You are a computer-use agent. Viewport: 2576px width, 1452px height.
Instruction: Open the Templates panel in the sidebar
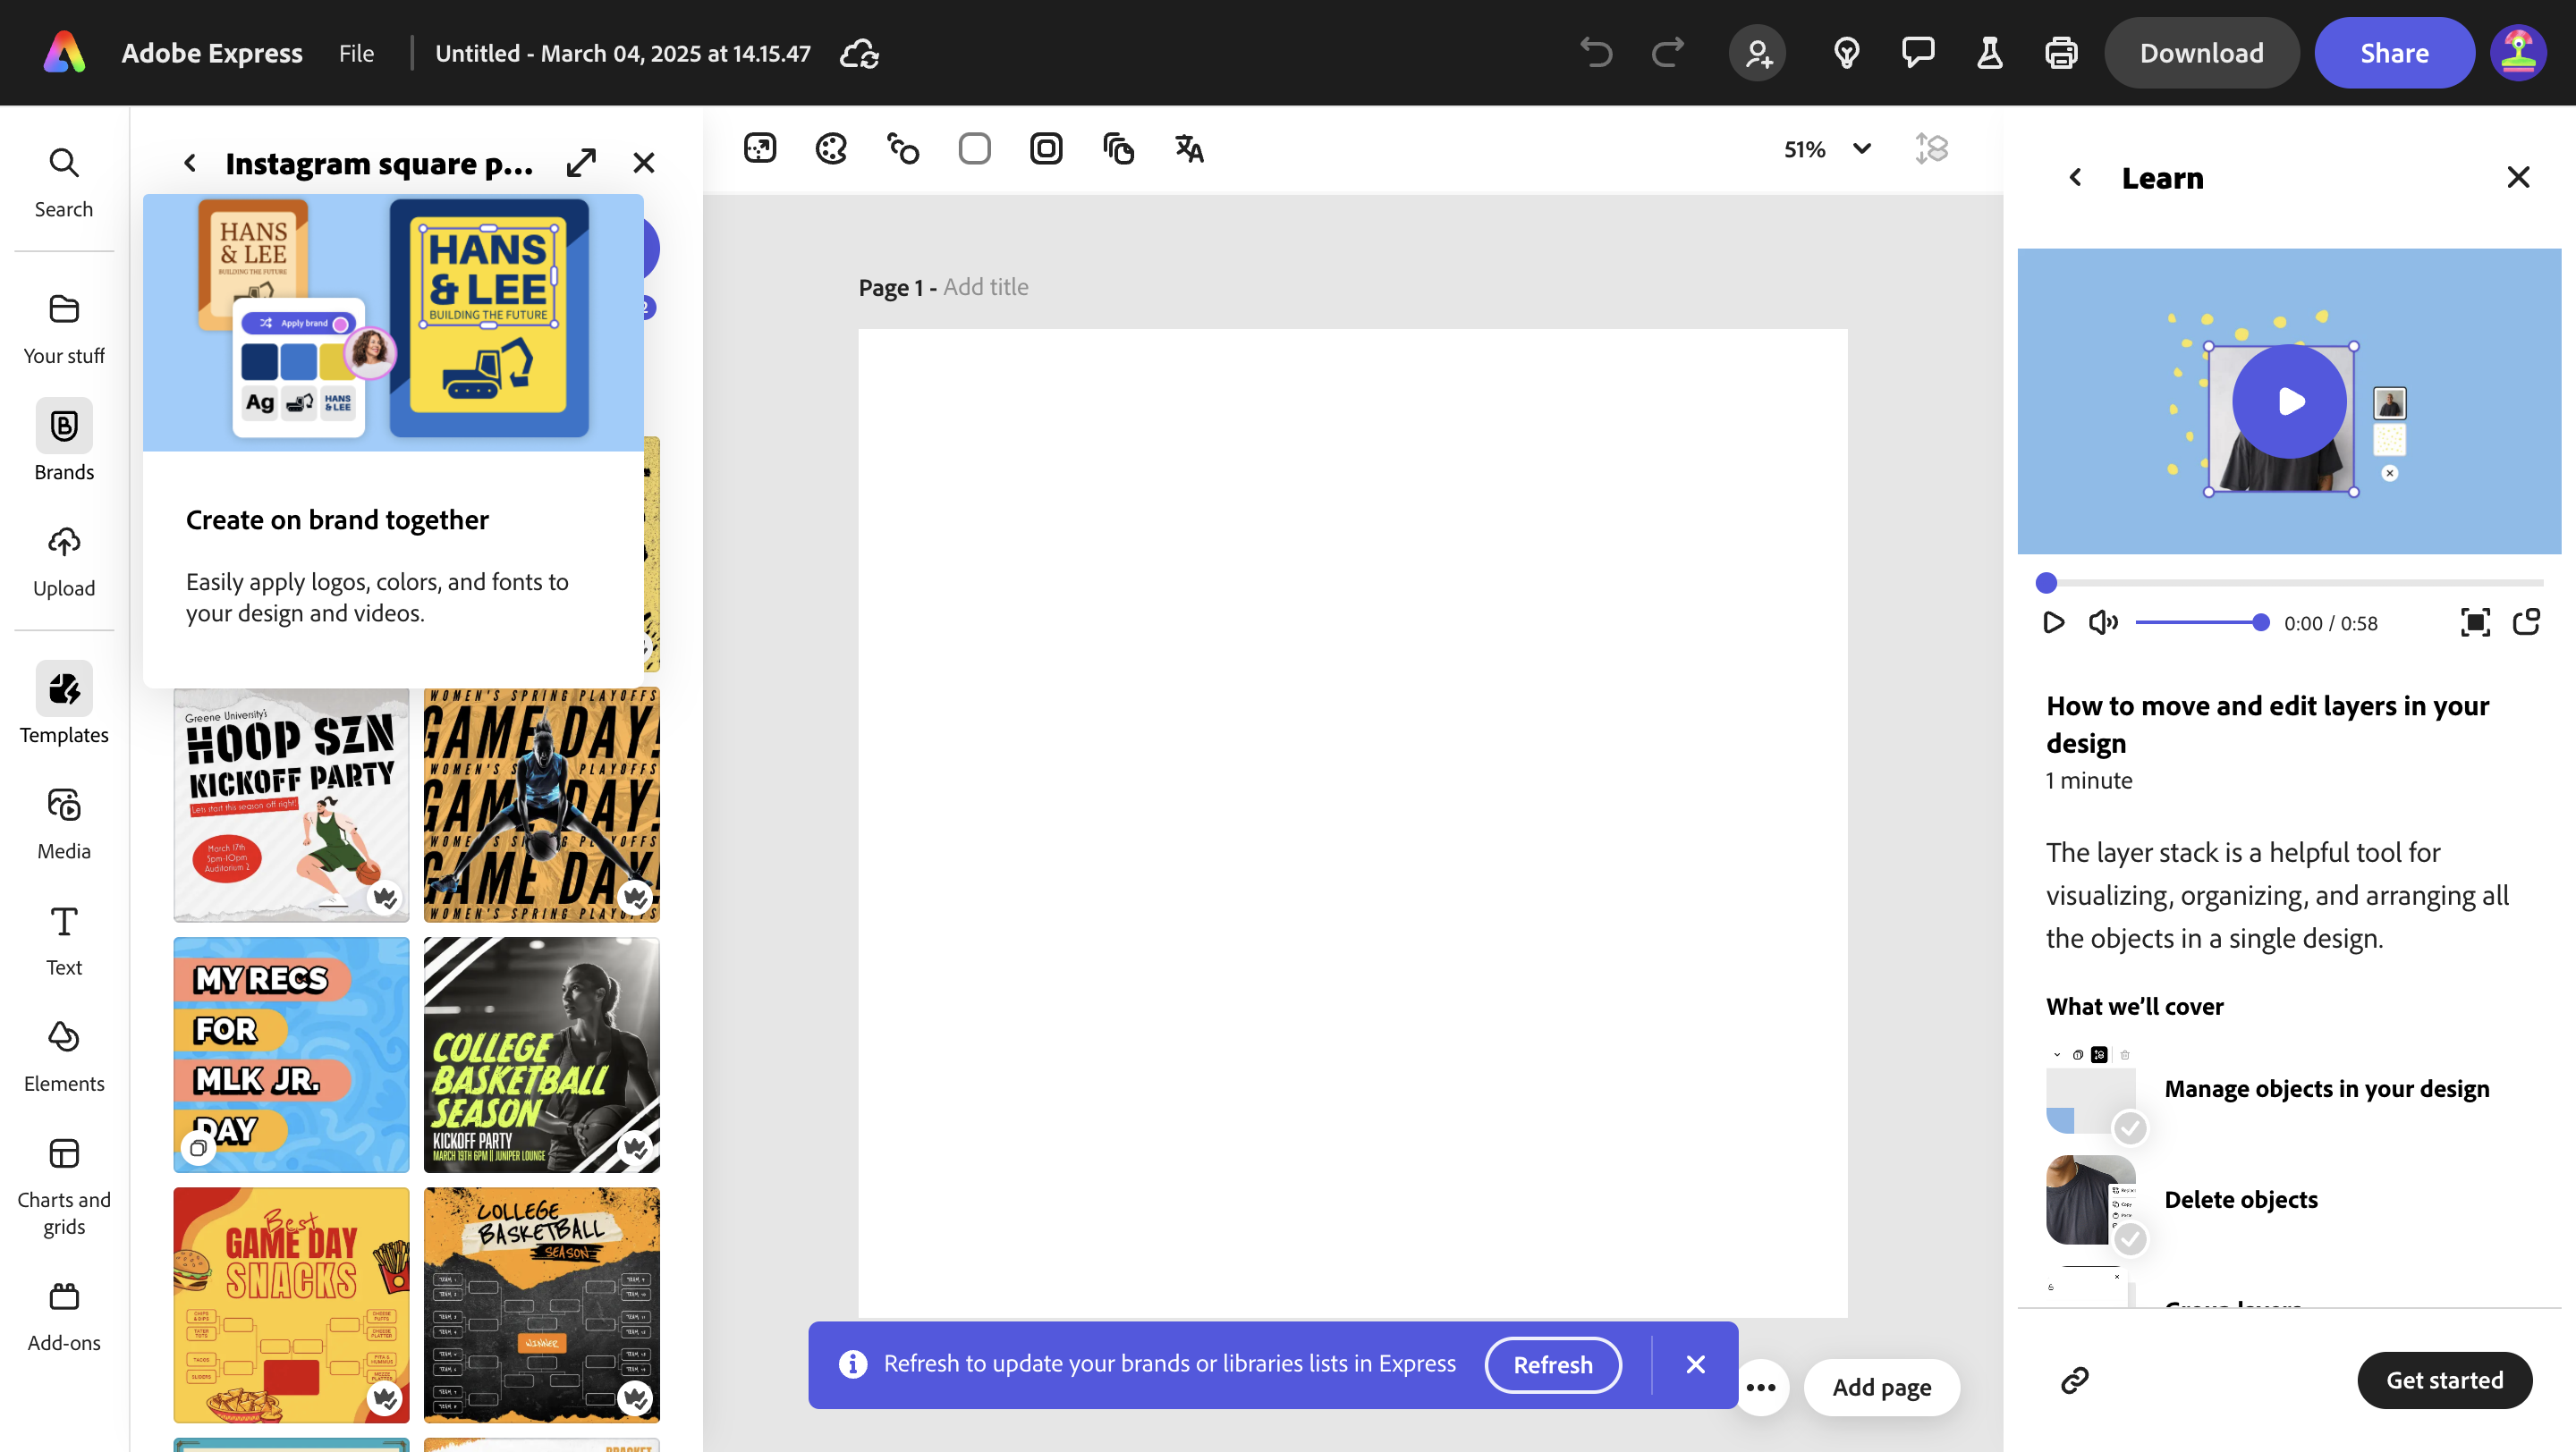click(x=63, y=703)
